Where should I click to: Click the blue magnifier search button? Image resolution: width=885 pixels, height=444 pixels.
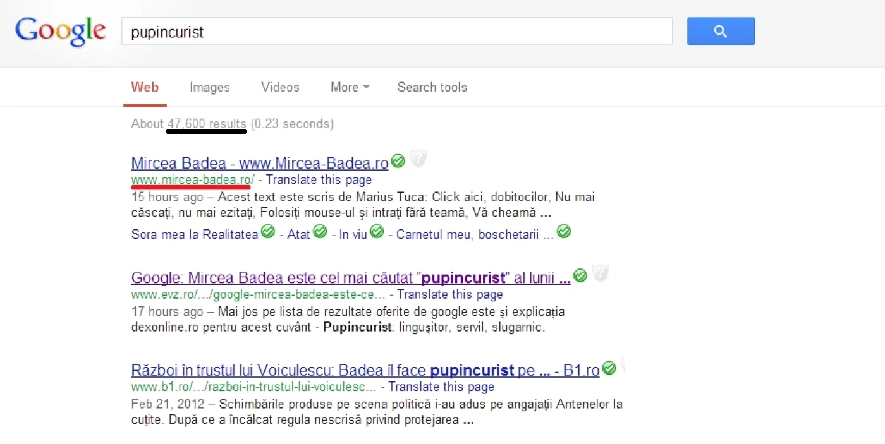point(721,32)
